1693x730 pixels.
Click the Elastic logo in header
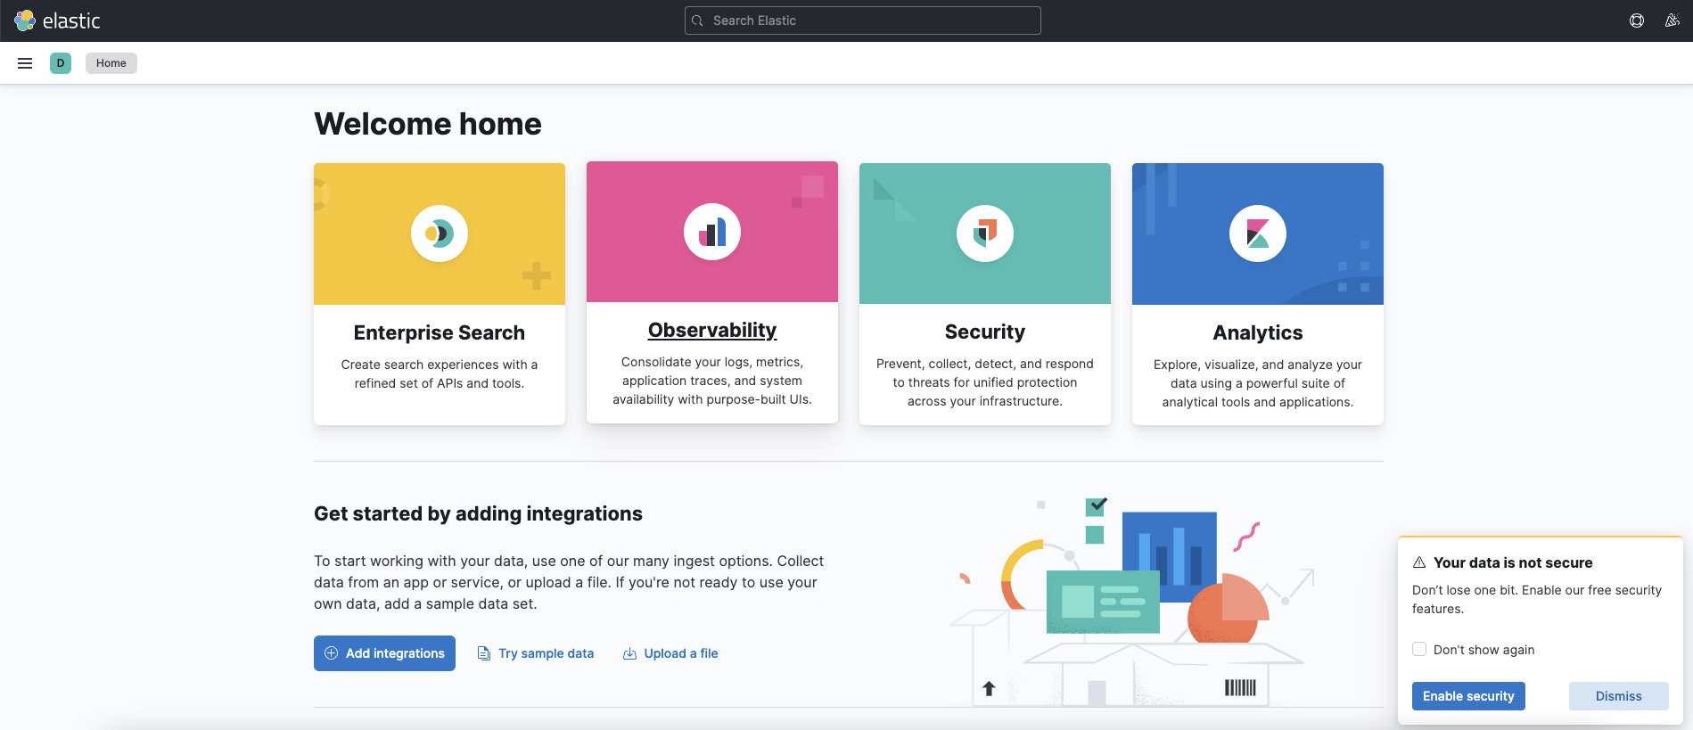(57, 21)
